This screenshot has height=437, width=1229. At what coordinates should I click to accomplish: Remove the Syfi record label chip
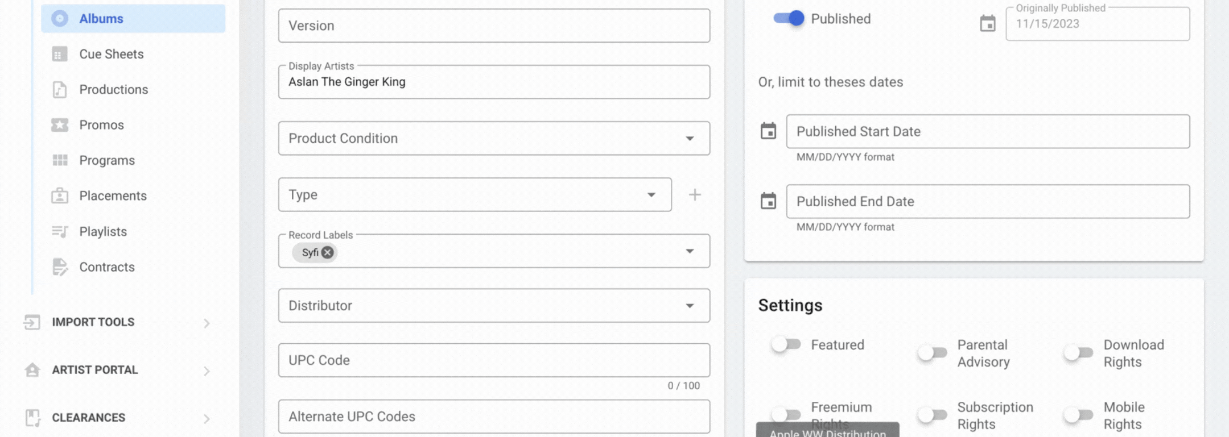pyautogui.click(x=327, y=252)
